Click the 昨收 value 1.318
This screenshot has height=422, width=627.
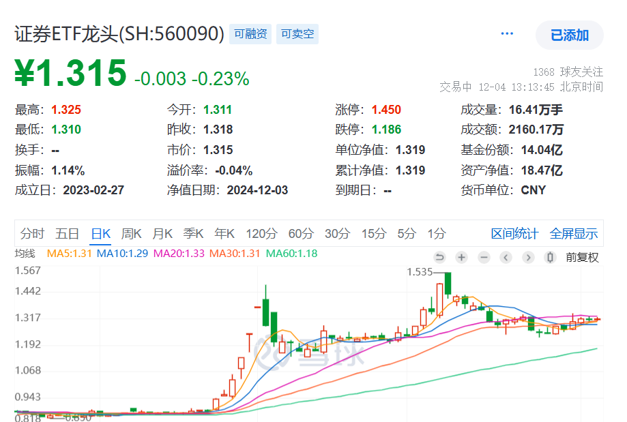(218, 130)
